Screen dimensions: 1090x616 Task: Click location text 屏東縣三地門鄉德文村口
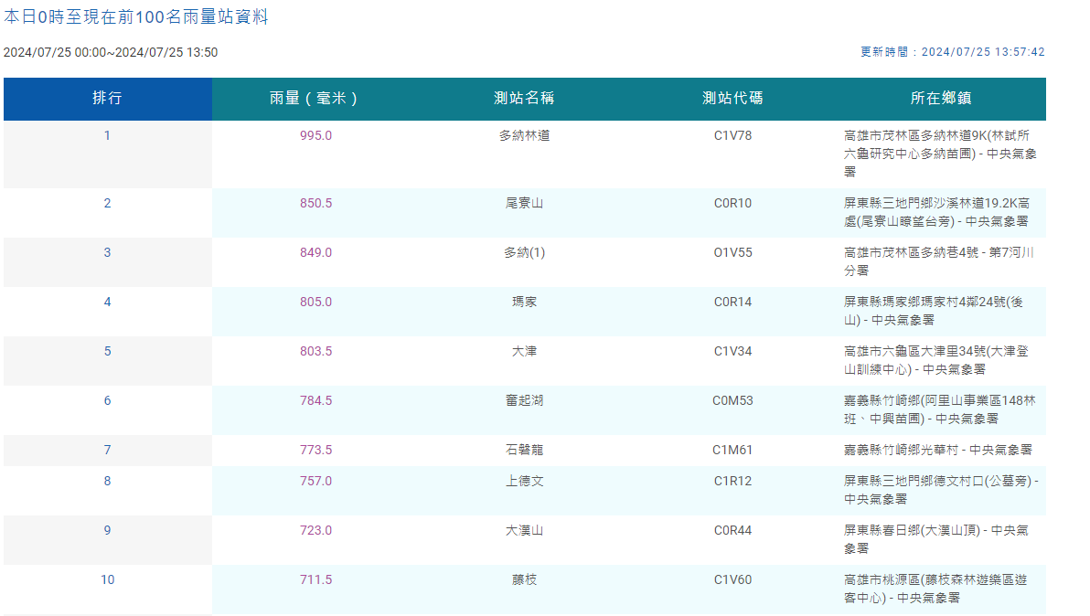[x=914, y=482]
